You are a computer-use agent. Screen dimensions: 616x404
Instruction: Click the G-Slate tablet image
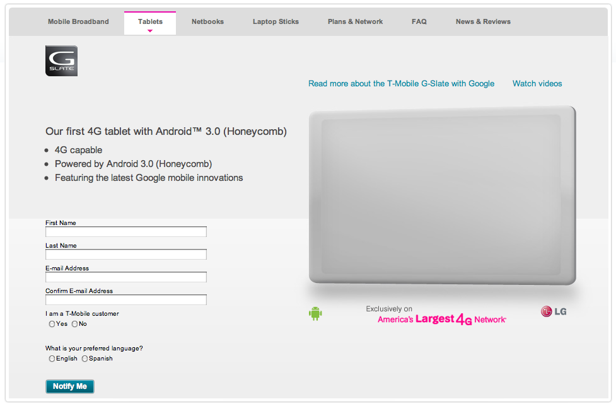(x=441, y=195)
